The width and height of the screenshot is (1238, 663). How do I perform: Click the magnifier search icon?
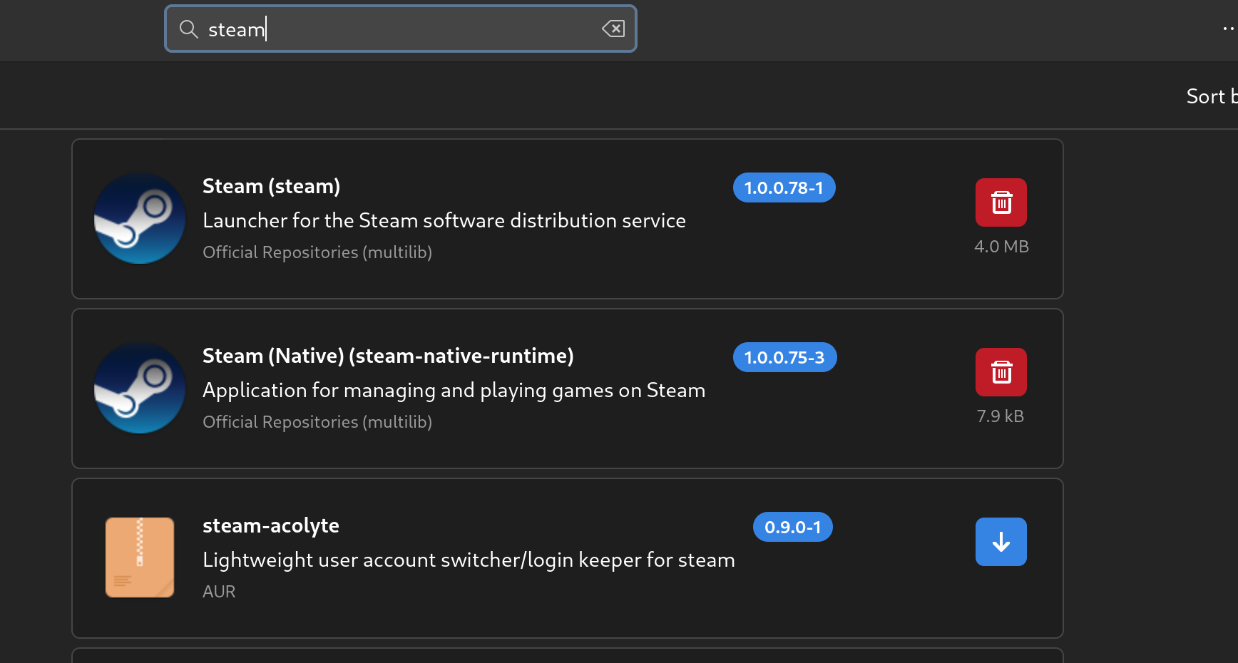(188, 29)
